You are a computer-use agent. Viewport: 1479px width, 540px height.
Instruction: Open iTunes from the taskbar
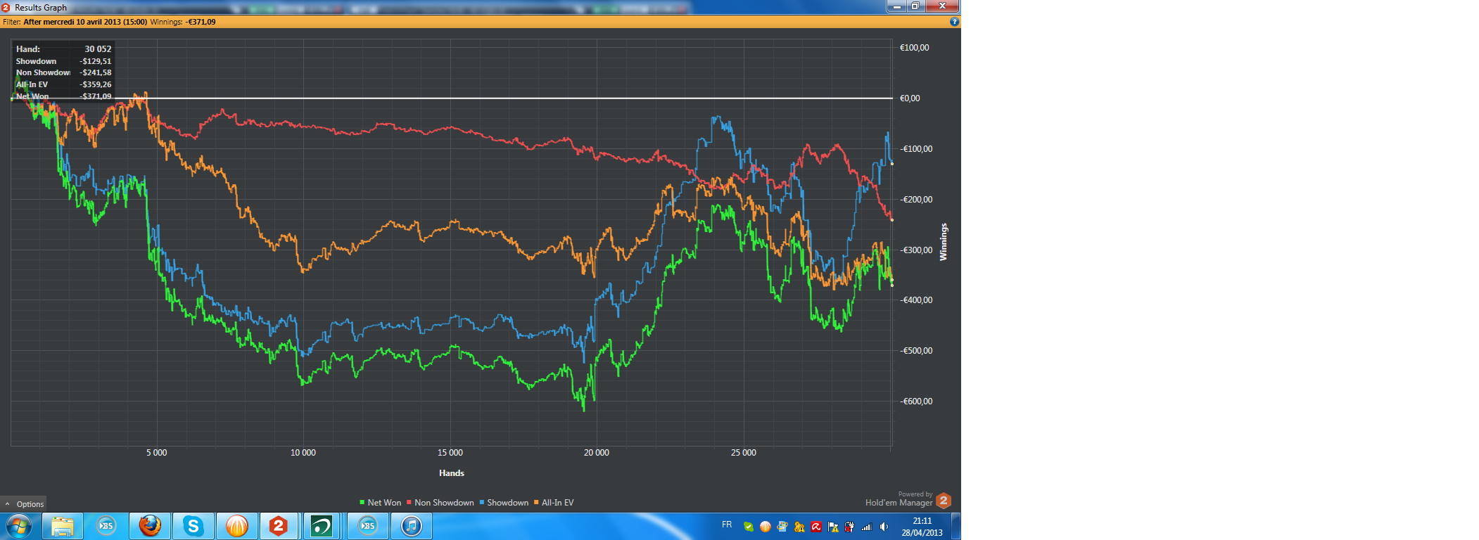[x=412, y=526]
